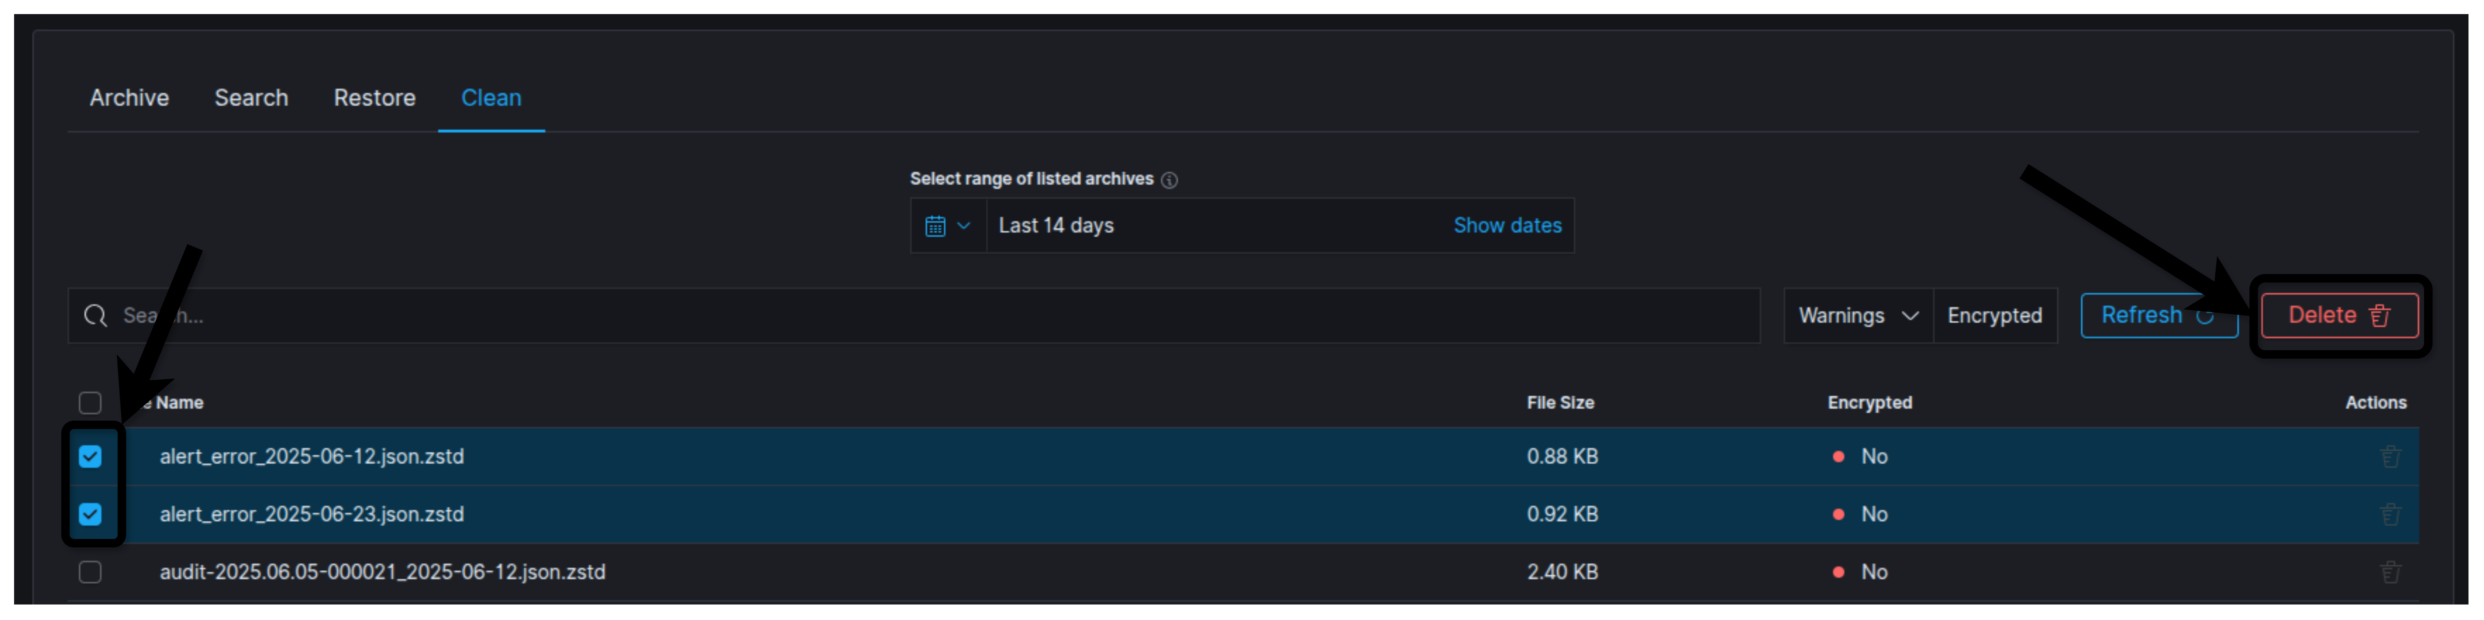Toggle the select-all header checkbox
Image resolution: width=2484 pixels, height=620 pixels.
tap(90, 402)
